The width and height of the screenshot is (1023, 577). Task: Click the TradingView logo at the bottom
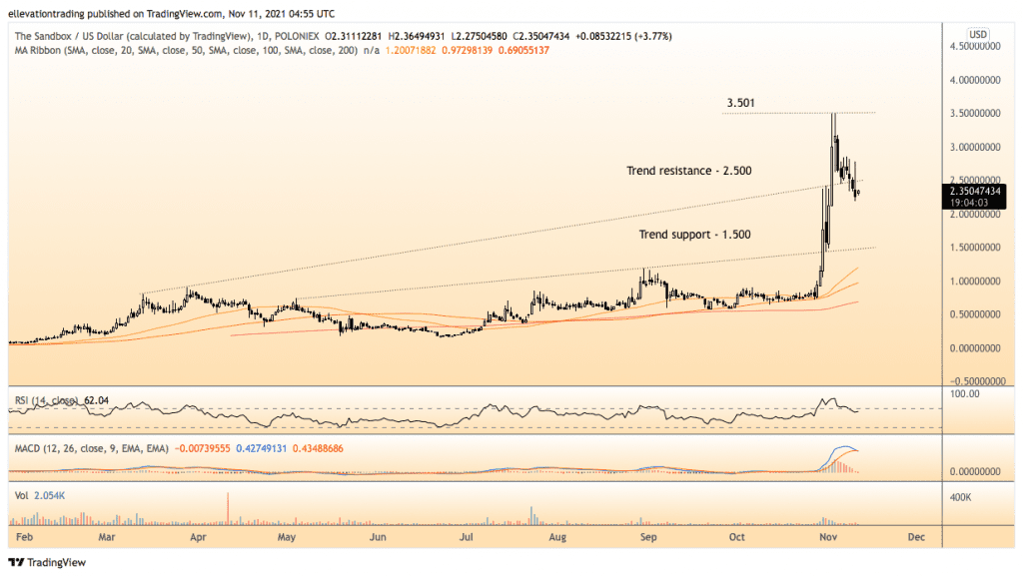pyautogui.click(x=47, y=562)
